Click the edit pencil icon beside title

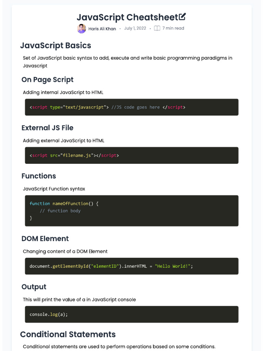182,16
